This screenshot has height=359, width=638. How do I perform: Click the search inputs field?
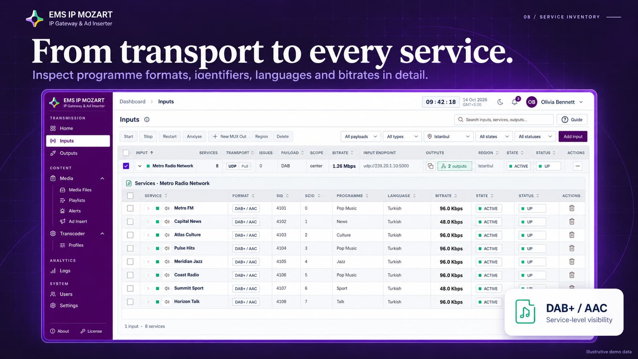504,119
